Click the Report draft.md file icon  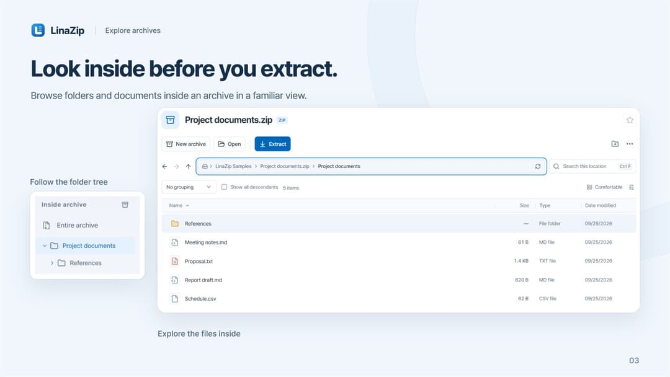(x=175, y=280)
